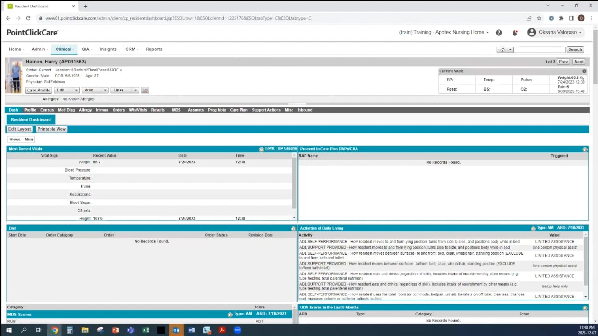Open PowerPoint from the Windows taskbar
The image size is (598, 336).
click(115, 330)
